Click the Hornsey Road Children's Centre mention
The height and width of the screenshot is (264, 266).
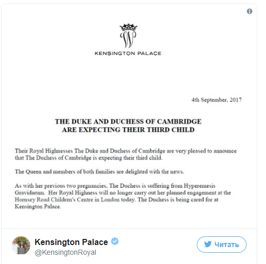[x=67, y=199]
